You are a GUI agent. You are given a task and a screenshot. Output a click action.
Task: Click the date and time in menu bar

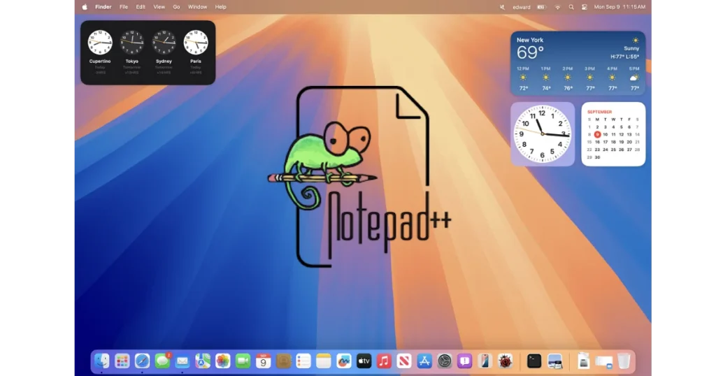pos(620,7)
